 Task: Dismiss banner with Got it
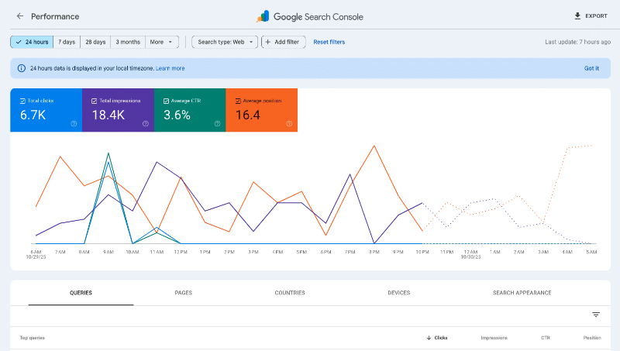tap(591, 68)
